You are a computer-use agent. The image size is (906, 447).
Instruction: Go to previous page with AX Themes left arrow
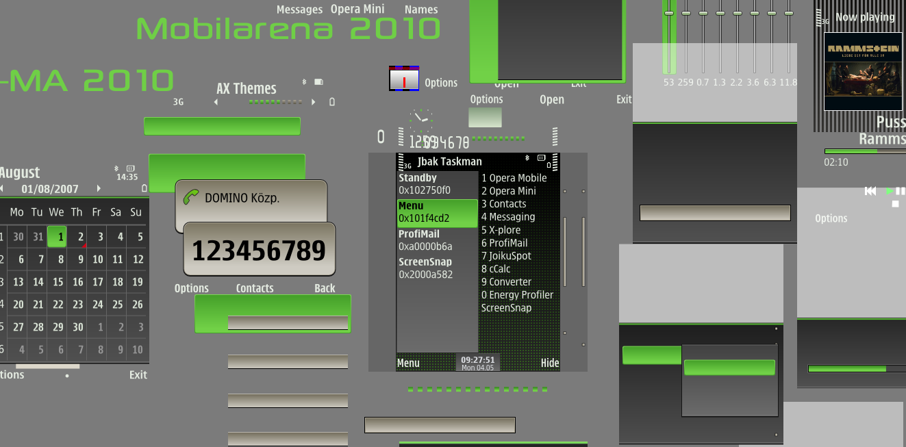[x=216, y=102]
